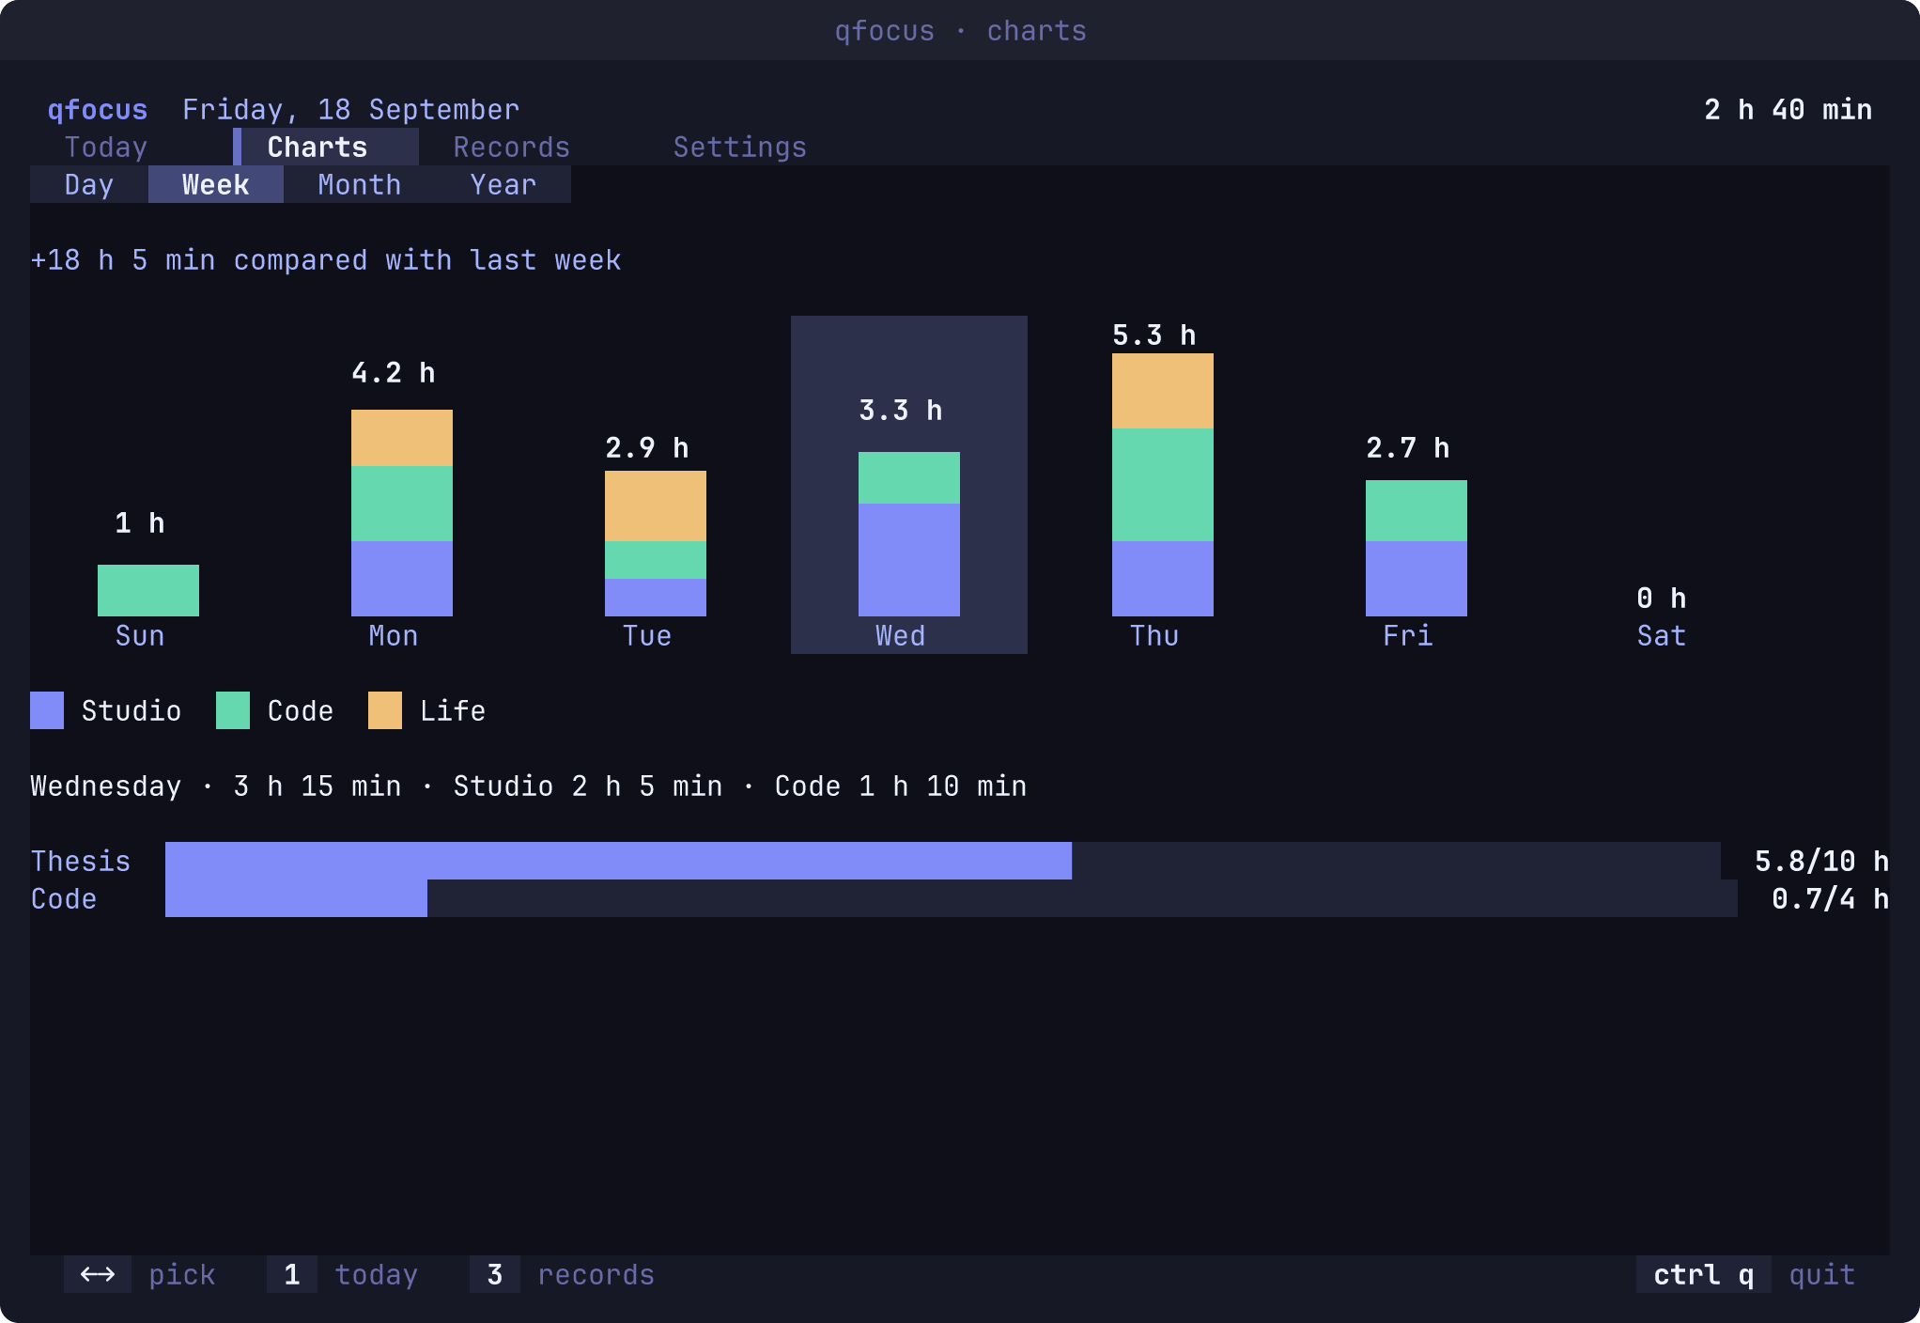Click the today label in footer

click(377, 1275)
